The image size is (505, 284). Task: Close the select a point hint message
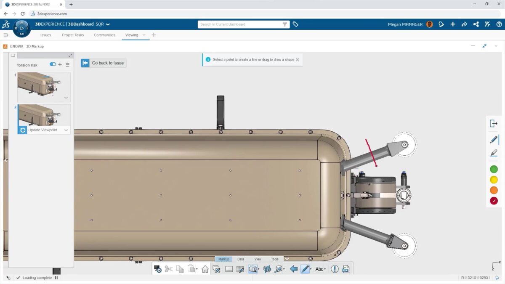pos(298,60)
